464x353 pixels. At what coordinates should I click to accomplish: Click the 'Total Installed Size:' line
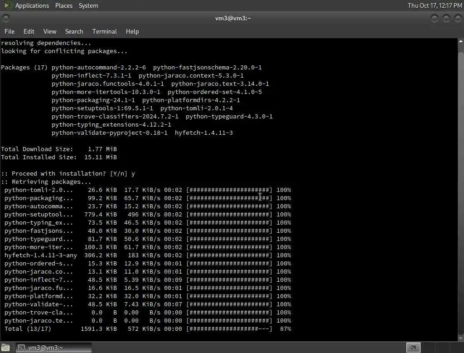[59, 157]
